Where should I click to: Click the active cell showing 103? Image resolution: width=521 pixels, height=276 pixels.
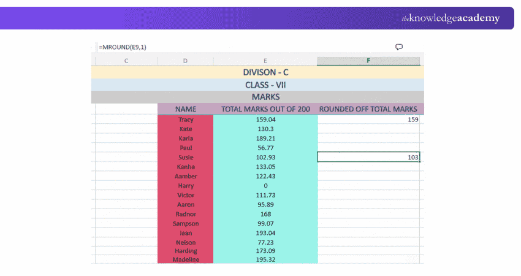tap(368, 157)
